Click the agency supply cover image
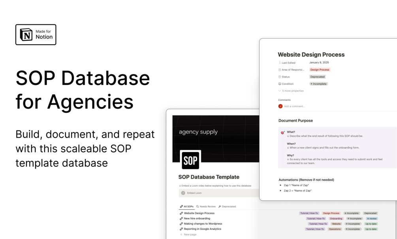The width and height of the screenshot is (397, 239). [x=216, y=139]
